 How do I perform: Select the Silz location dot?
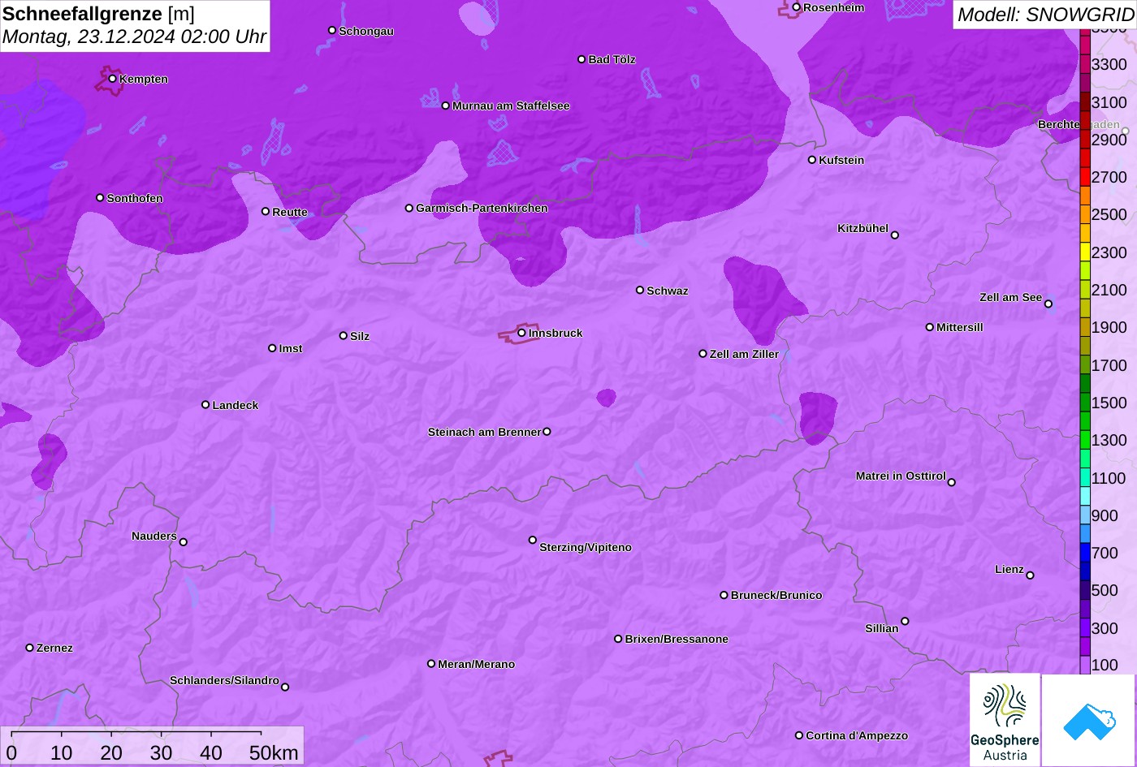[x=344, y=335]
